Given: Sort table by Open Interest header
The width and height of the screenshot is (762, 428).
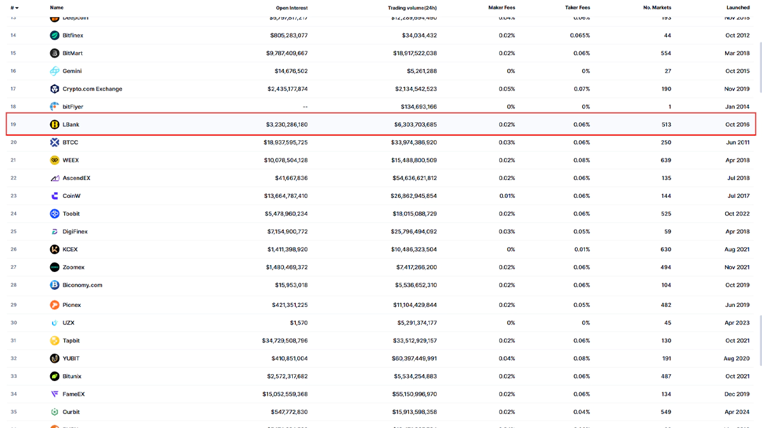Looking at the screenshot, I should [x=291, y=8].
